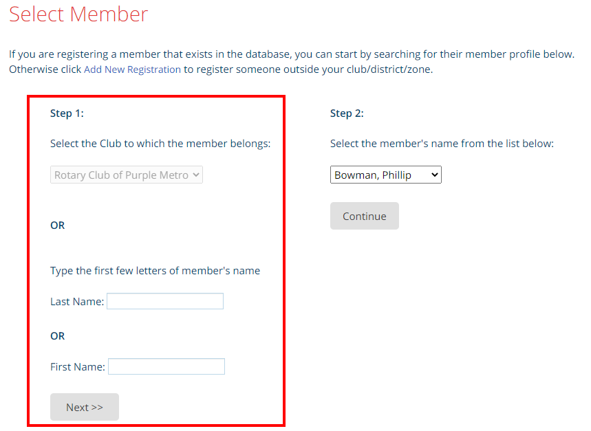Click the Step 1 label
The image size is (591, 431).
(x=67, y=113)
